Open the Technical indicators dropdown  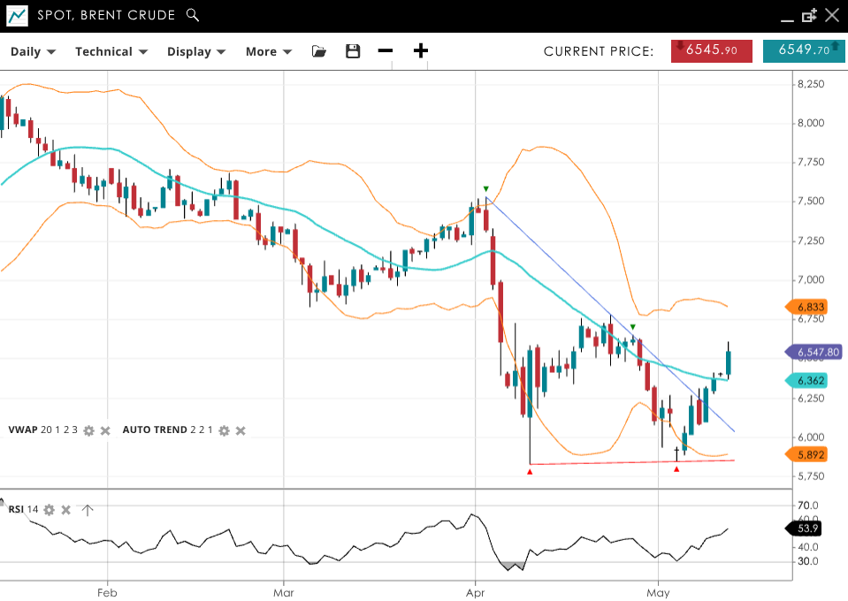click(111, 51)
